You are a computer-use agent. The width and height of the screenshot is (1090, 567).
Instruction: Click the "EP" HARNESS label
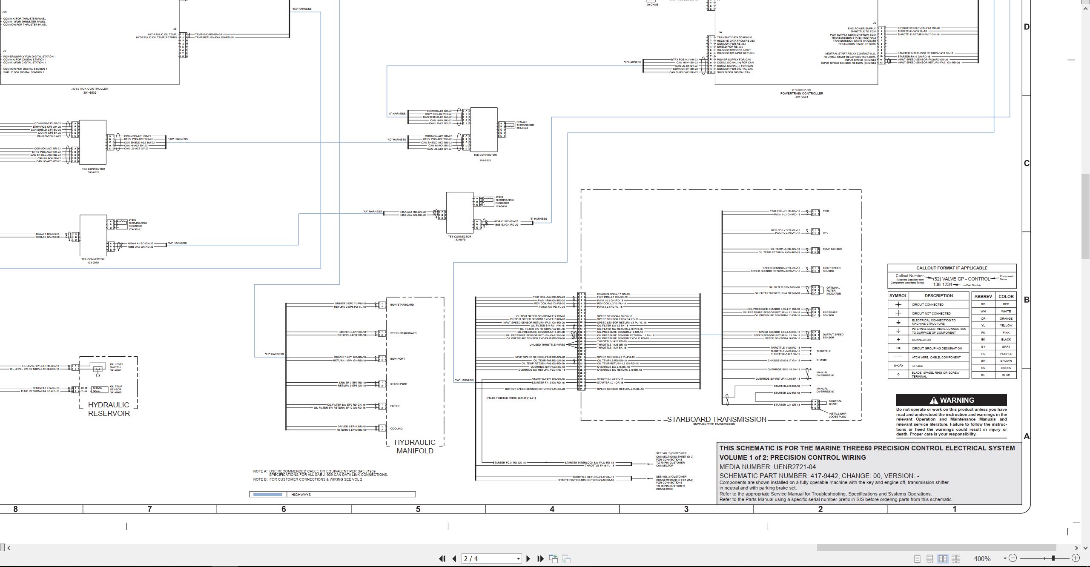[274, 354]
